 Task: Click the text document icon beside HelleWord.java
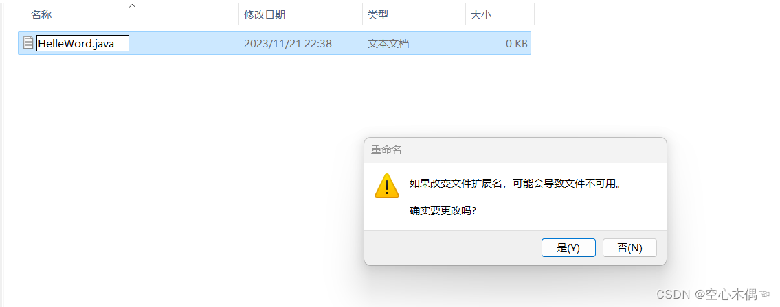click(x=28, y=42)
